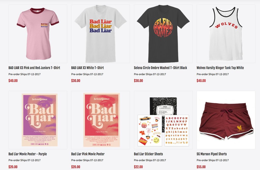Select the $55.00 price of the maroon shorts
This screenshot has width=260, height=170.
pos(201,167)
